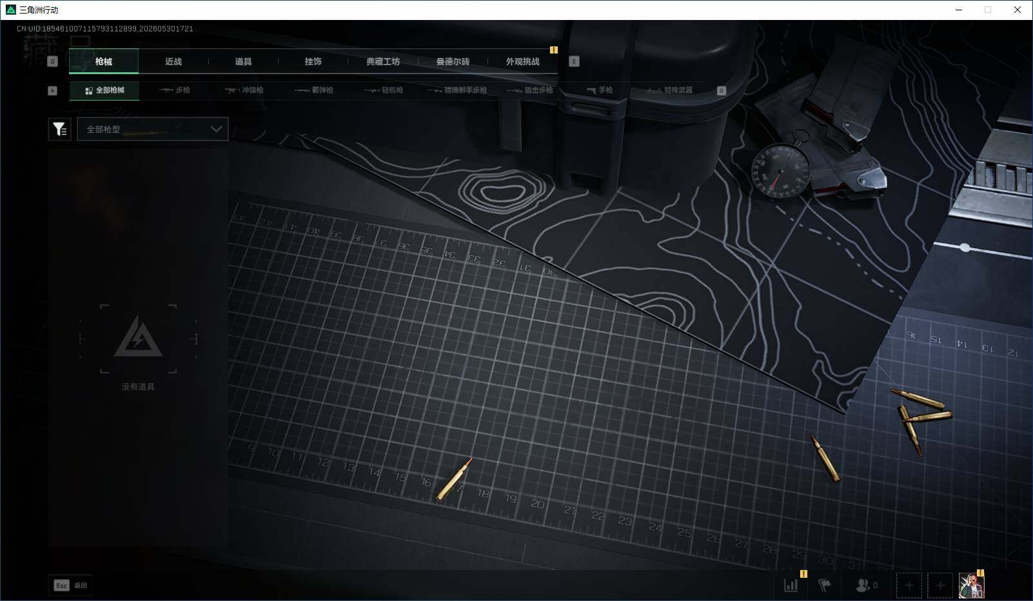This screenshot has width=1033, height=601.
Task: Open the statistics bar chart icon
Action: tap(791, 585)
